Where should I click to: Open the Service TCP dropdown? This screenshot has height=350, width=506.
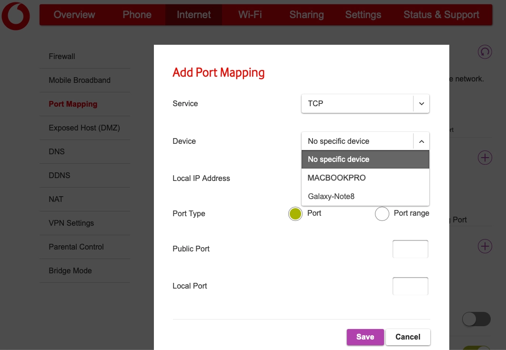pyautogui.click(x=365, y=103)
